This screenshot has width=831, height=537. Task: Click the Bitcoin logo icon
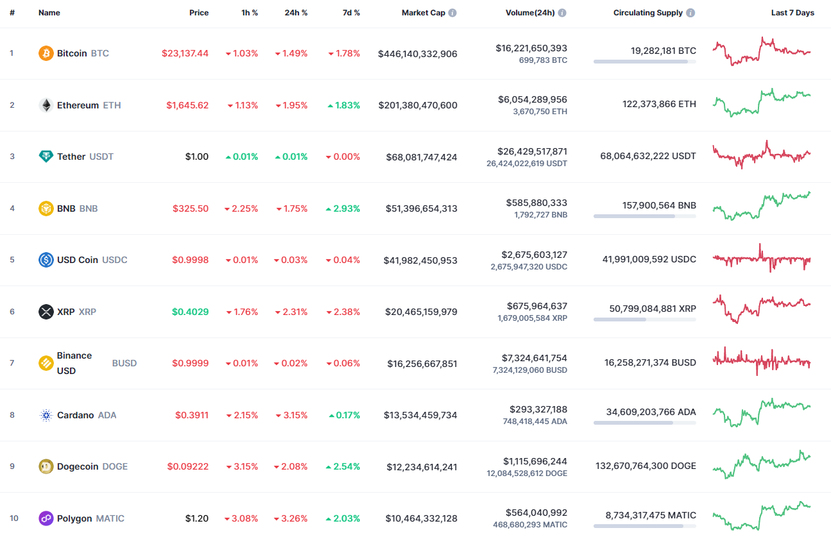[x=46, y=53]
